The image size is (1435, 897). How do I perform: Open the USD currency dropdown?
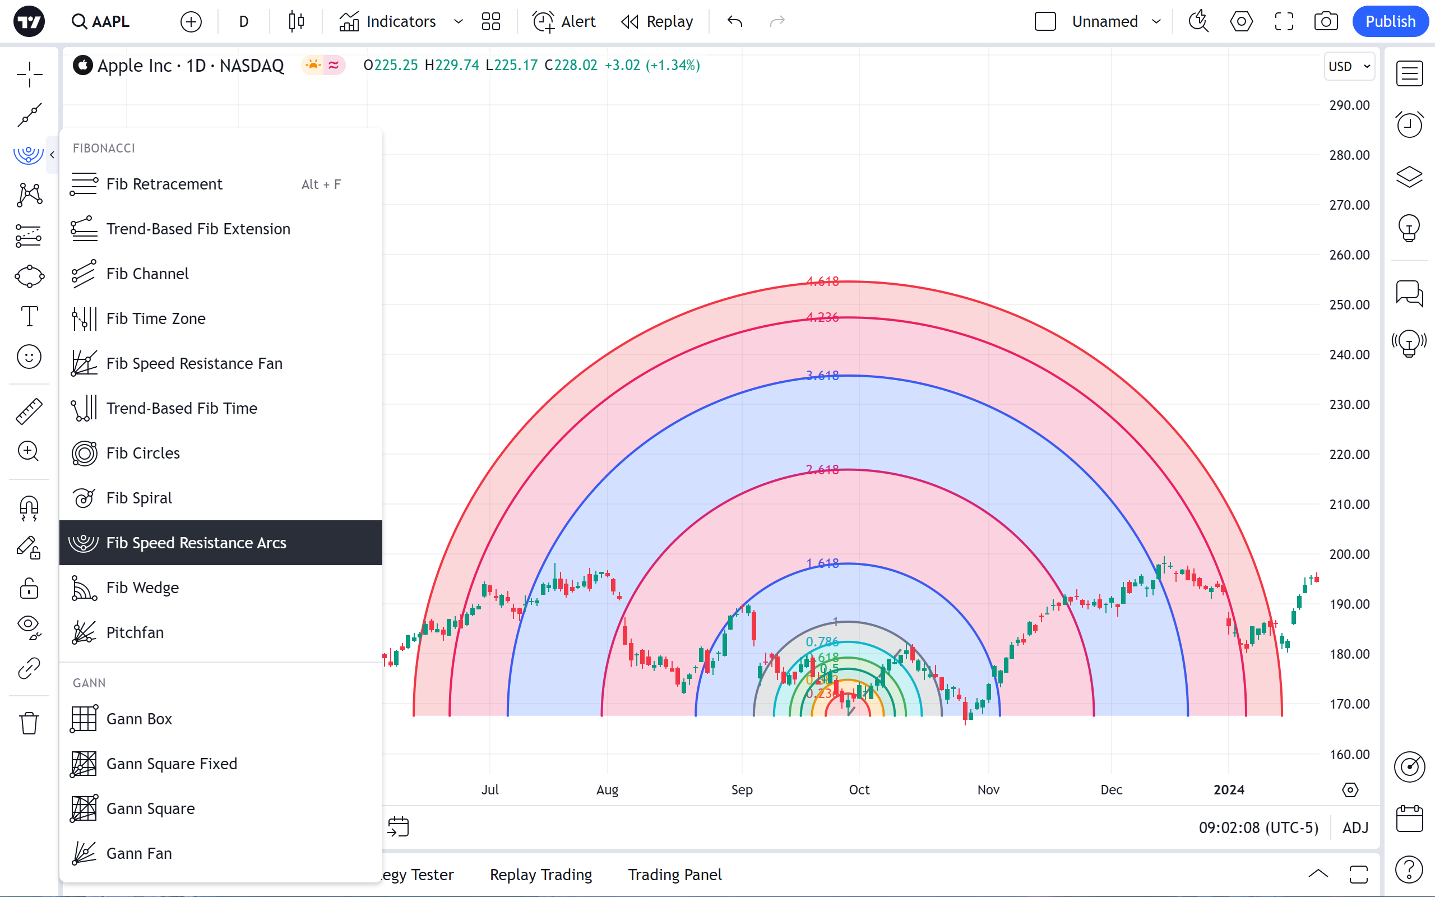(1349, 67)
